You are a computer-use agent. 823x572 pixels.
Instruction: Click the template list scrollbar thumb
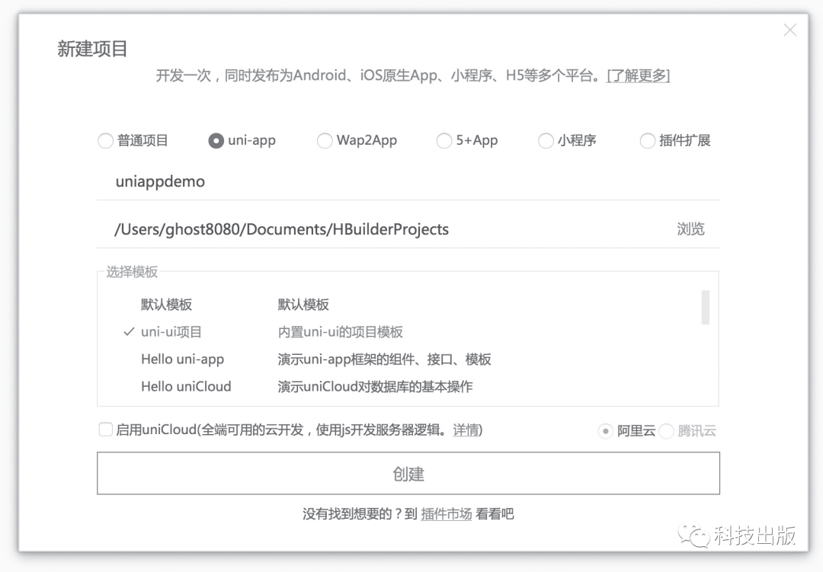(706, 308)
